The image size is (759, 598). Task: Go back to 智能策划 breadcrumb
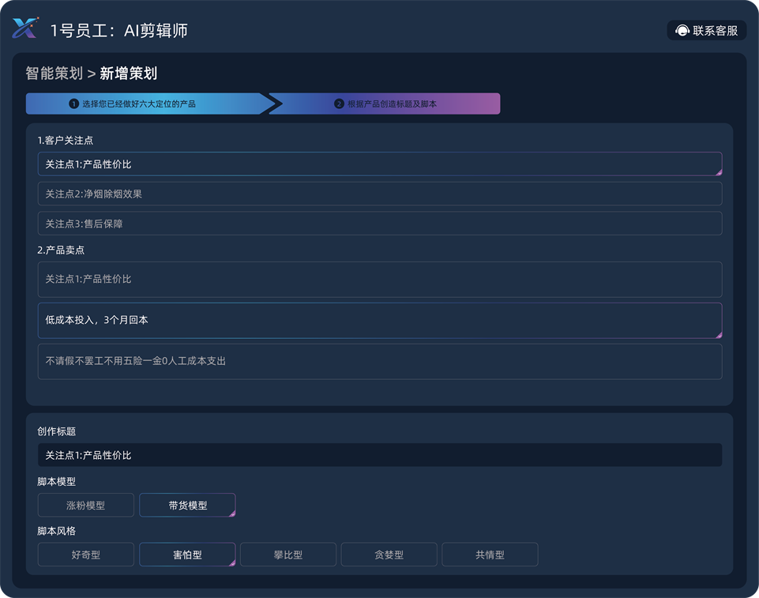coord(54,73)
